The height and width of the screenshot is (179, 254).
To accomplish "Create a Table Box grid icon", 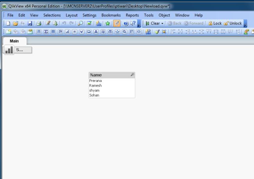I will tap(53, 32).
